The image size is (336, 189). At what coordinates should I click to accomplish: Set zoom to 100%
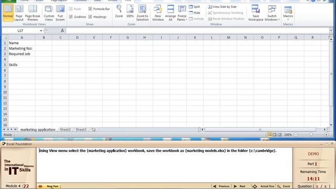(130, 12)
